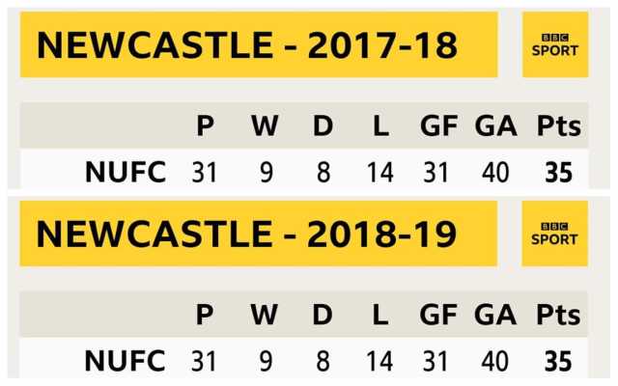Click draws value 8 in 2018-19 row
The image size is (618, 386).
click(x=322, y=361)
